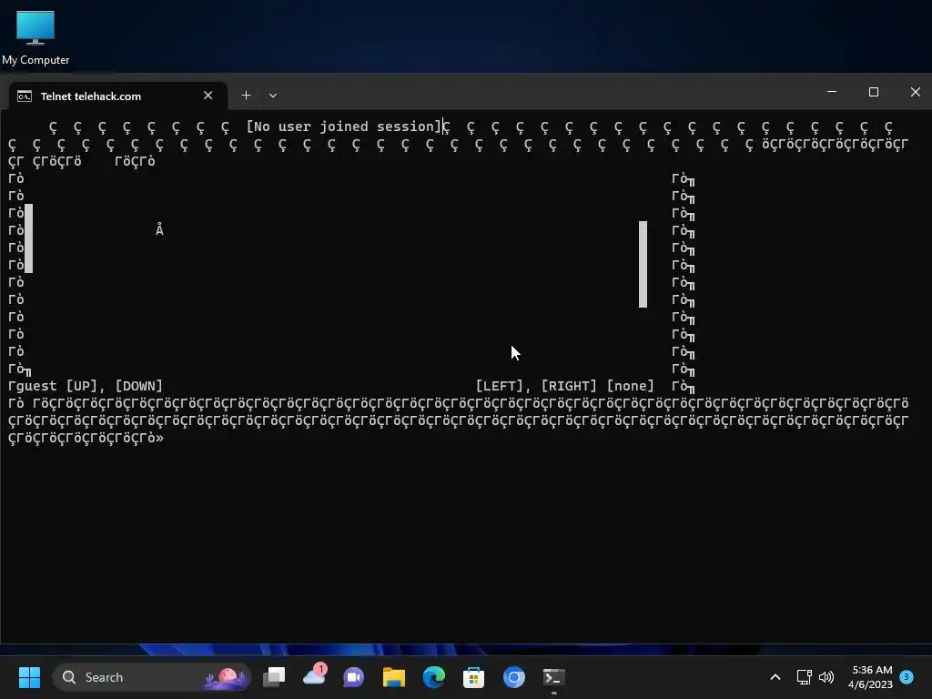Click the 'guest' player name
932x699 pixels.
36,386
